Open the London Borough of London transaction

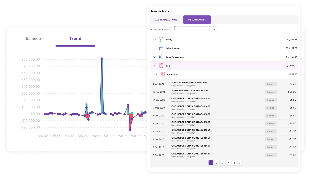tap(189, 83)
